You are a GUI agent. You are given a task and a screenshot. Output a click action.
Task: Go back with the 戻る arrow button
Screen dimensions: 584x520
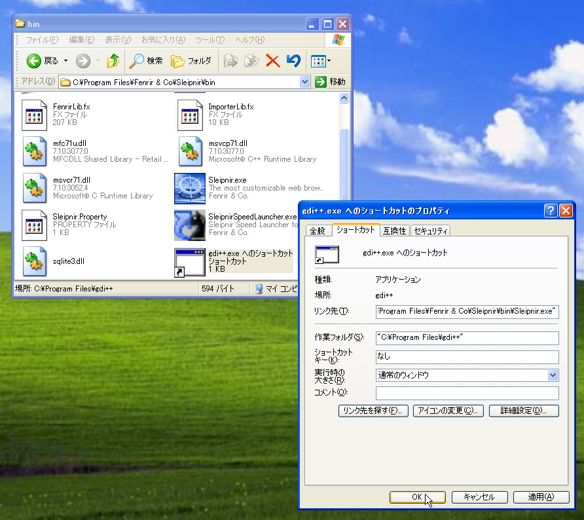pyautogui.click(x=42, y=61)
